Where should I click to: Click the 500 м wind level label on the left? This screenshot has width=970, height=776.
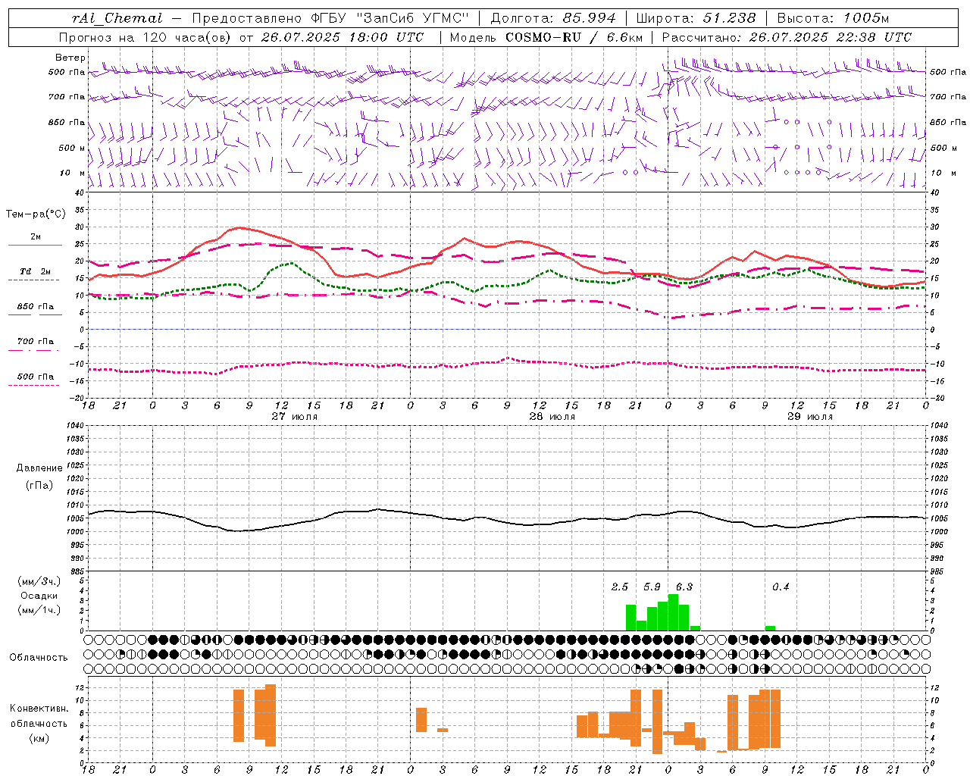pos(73,148)
